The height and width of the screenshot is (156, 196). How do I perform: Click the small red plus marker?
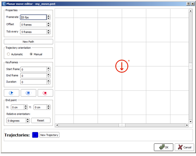click(129, 61)
